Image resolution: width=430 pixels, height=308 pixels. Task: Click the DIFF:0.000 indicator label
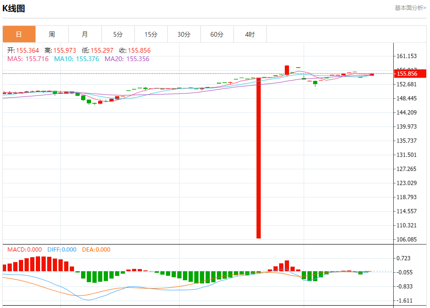tap(62, 250)
